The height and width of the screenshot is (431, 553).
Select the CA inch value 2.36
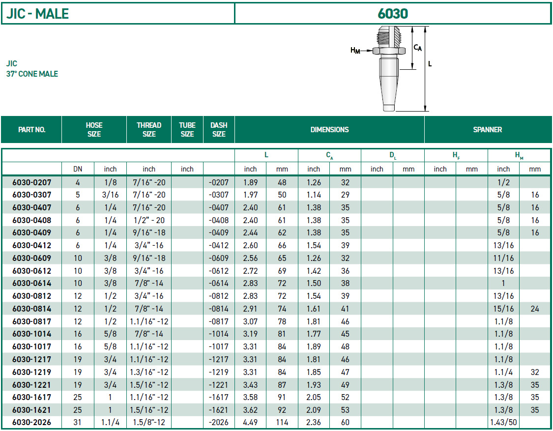pyautogui.click(x=314, y=422)
